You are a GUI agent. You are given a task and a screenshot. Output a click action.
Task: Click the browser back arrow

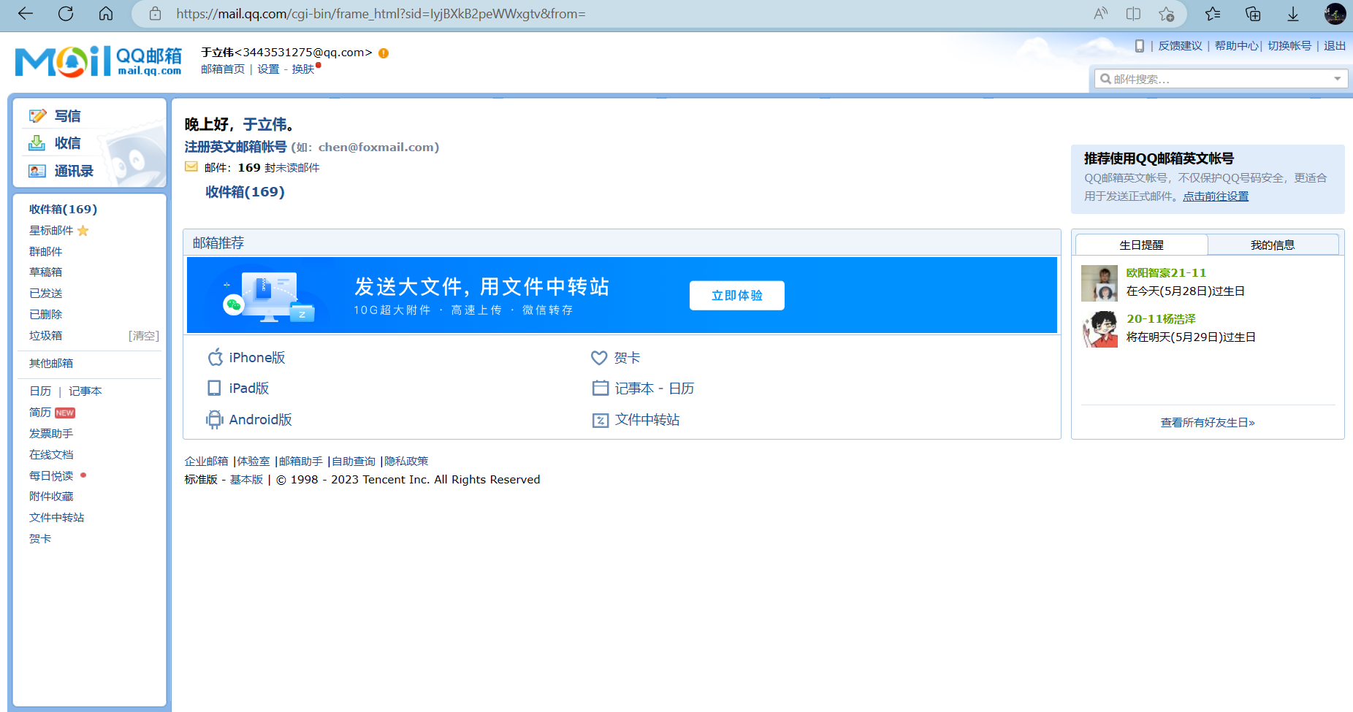(x=26, y=14)
